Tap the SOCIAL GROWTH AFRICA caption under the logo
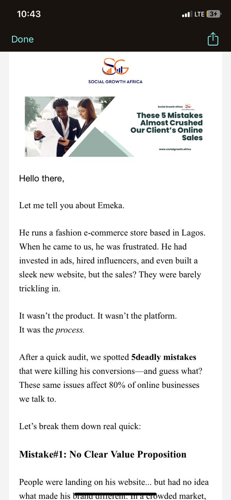 [x=115, y=82]
